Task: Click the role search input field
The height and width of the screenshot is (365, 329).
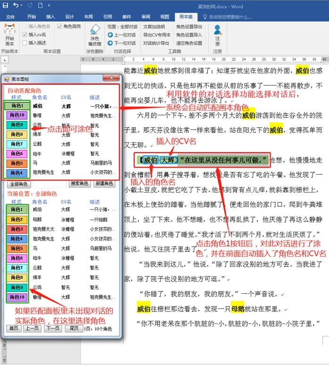Action: (x=50, y=184)
